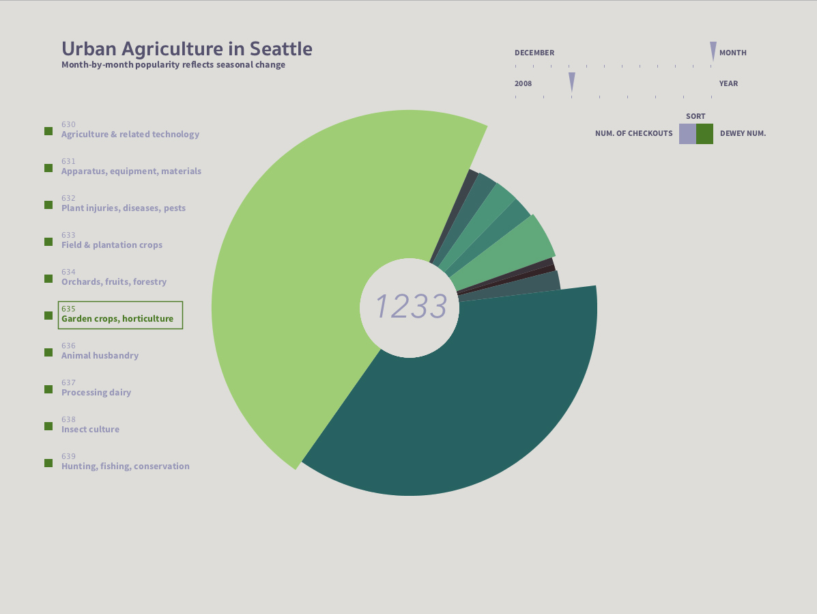Click the green square for Plant injuries, diseases, pests
Viewport: 817px width, 614px height.
48,205
